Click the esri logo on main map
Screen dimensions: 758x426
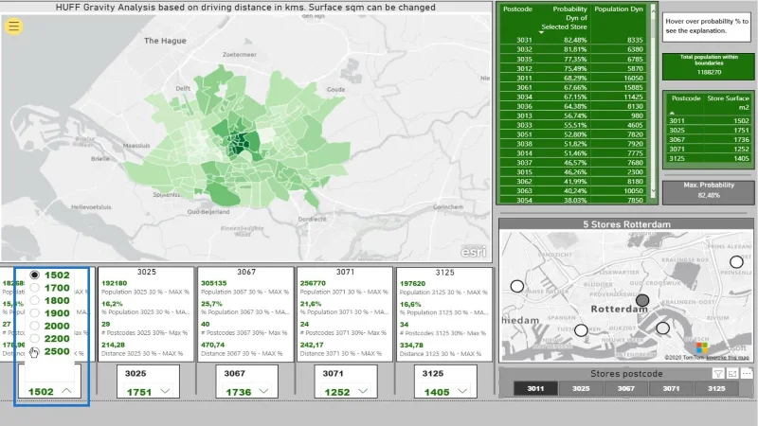(x=473, y=252)
